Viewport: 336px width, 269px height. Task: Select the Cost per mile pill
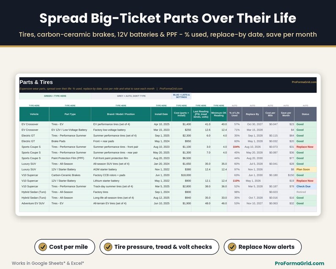65,247
